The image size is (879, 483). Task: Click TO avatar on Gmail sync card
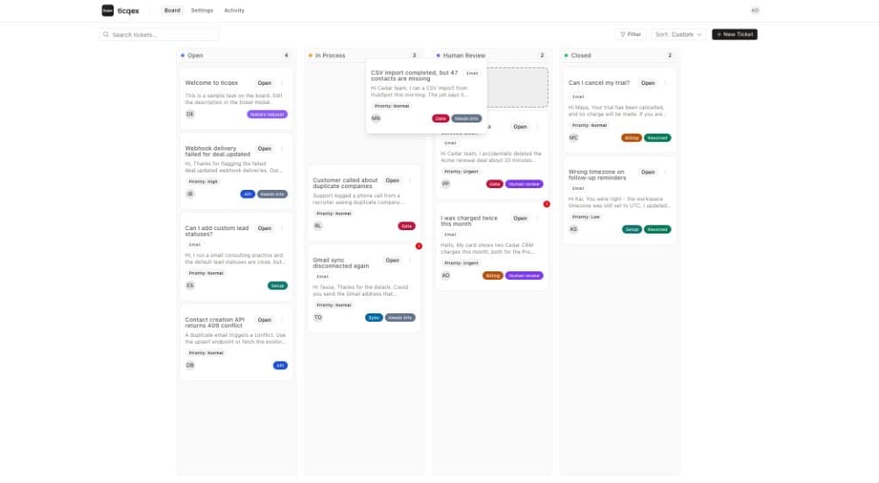[318, 317]
